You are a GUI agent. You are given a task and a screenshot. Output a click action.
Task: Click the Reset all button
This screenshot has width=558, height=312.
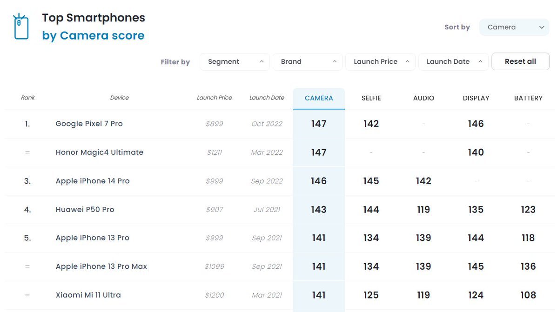[x=520, y=61]
